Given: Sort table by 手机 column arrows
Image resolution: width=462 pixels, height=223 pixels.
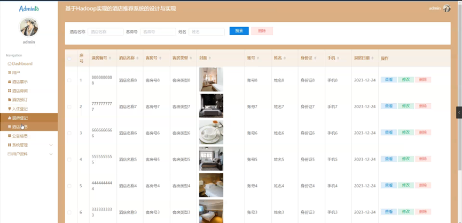Looking at the screenshot, I should pos(338,59).
